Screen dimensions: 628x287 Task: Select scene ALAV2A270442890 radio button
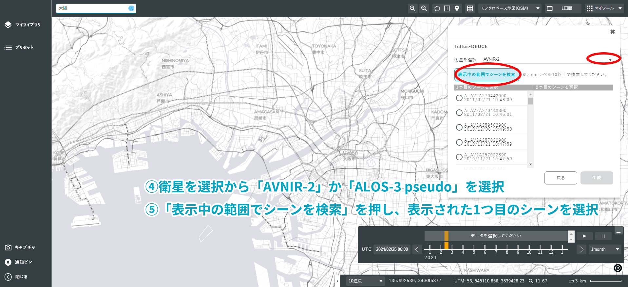pos(459,113)
